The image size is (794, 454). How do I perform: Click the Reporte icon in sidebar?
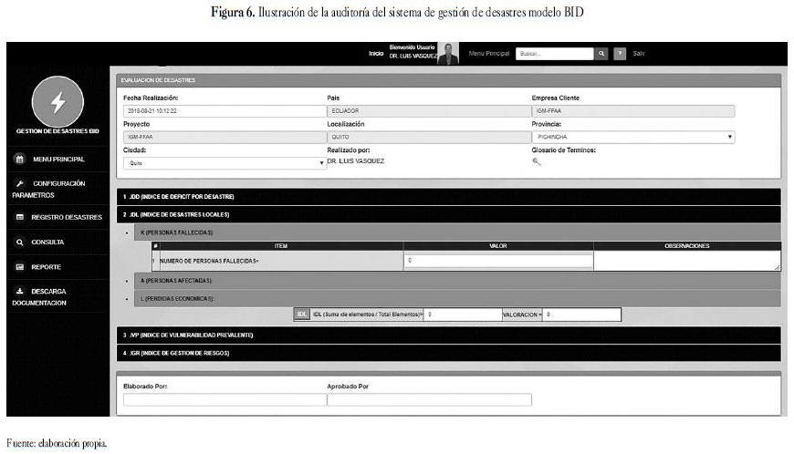(x=20, y=267)
